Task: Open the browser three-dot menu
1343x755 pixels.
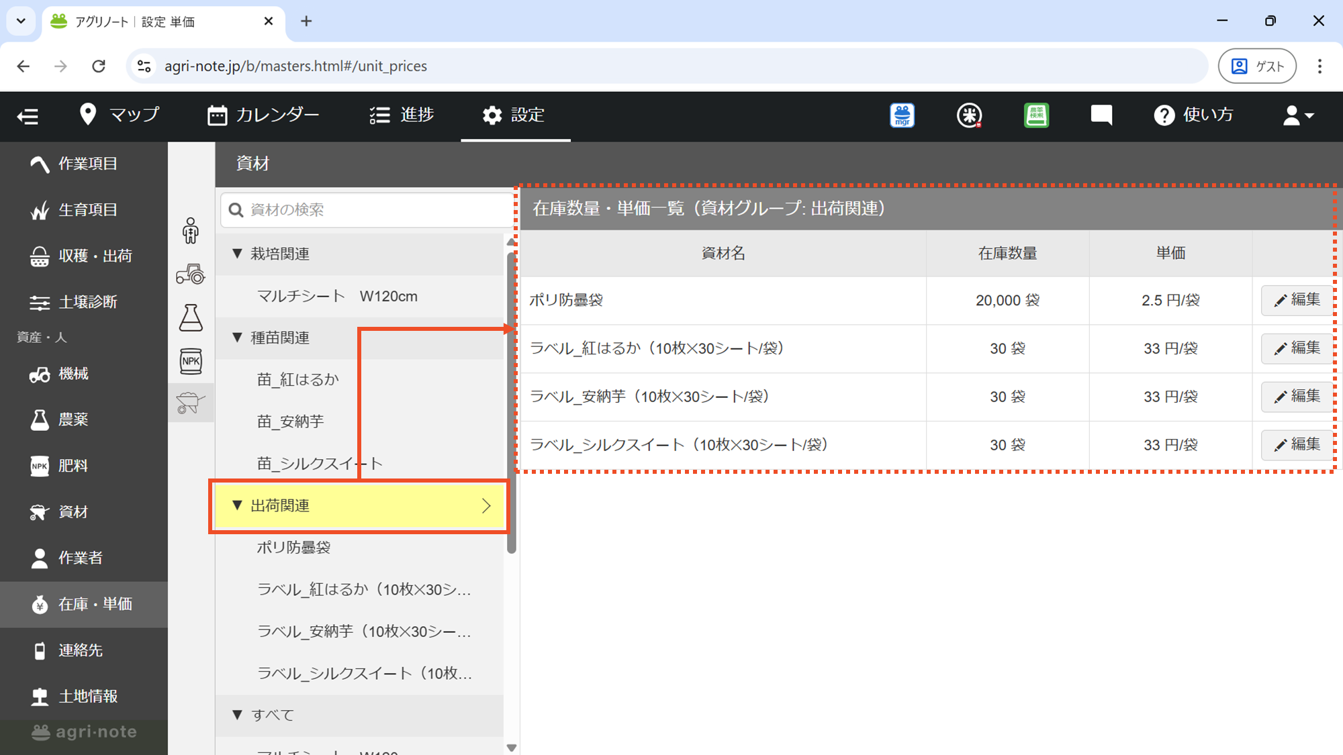Action: (x=1319, y=66)
